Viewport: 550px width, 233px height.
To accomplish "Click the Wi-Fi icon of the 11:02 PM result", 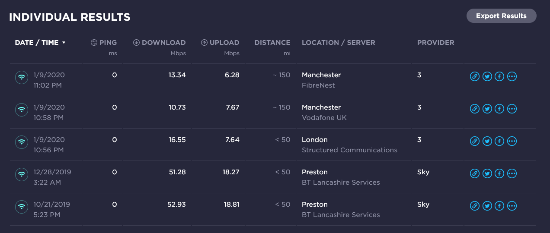I will pyautogui.click(x=22, y=78).
